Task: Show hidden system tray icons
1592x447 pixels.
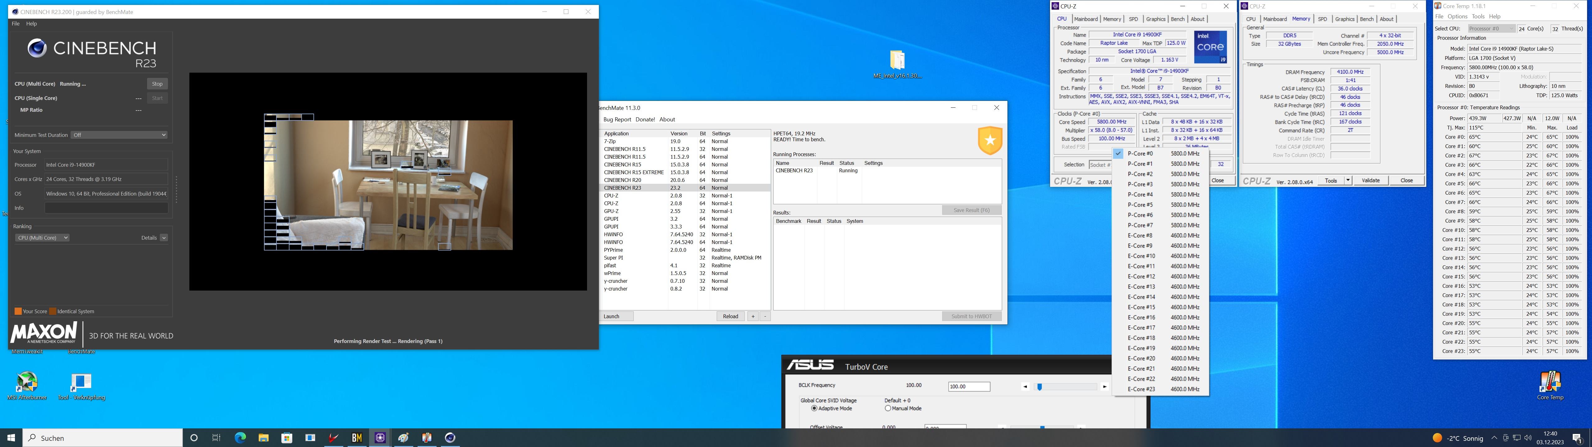Action: coord(1494,438)
